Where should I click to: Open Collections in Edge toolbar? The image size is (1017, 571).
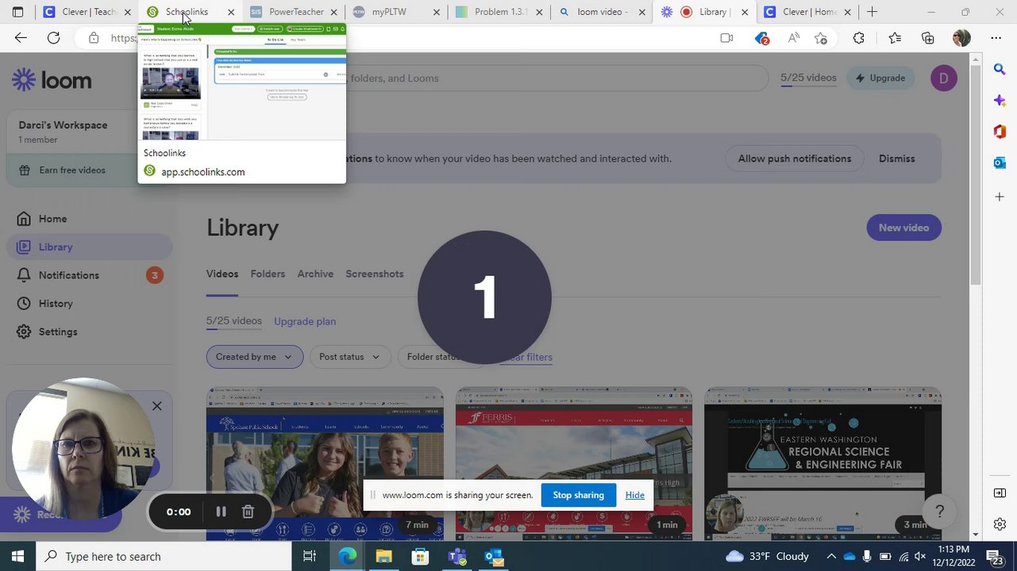tap(928, 38)
